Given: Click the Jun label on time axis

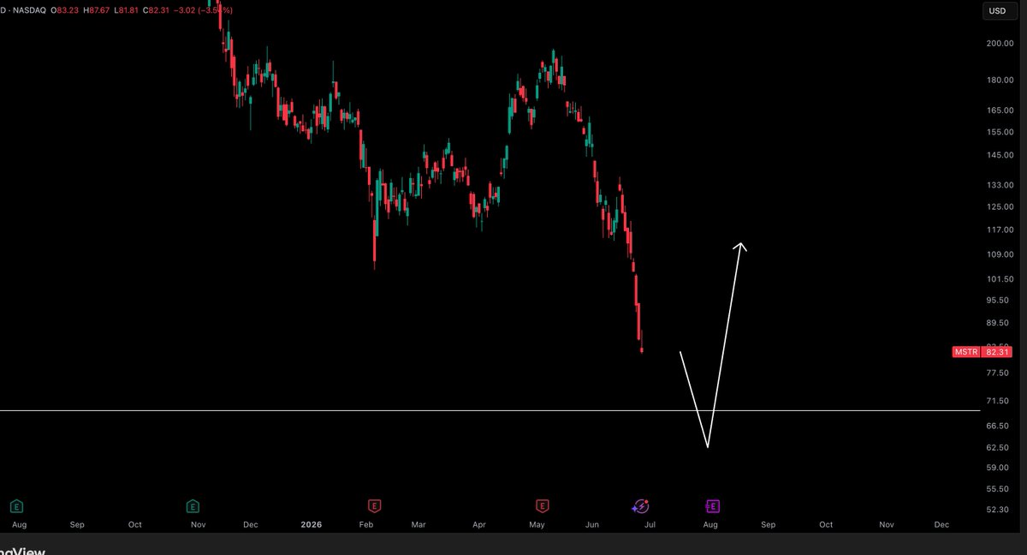Looking at the screenshot, I should coord(593,524).
